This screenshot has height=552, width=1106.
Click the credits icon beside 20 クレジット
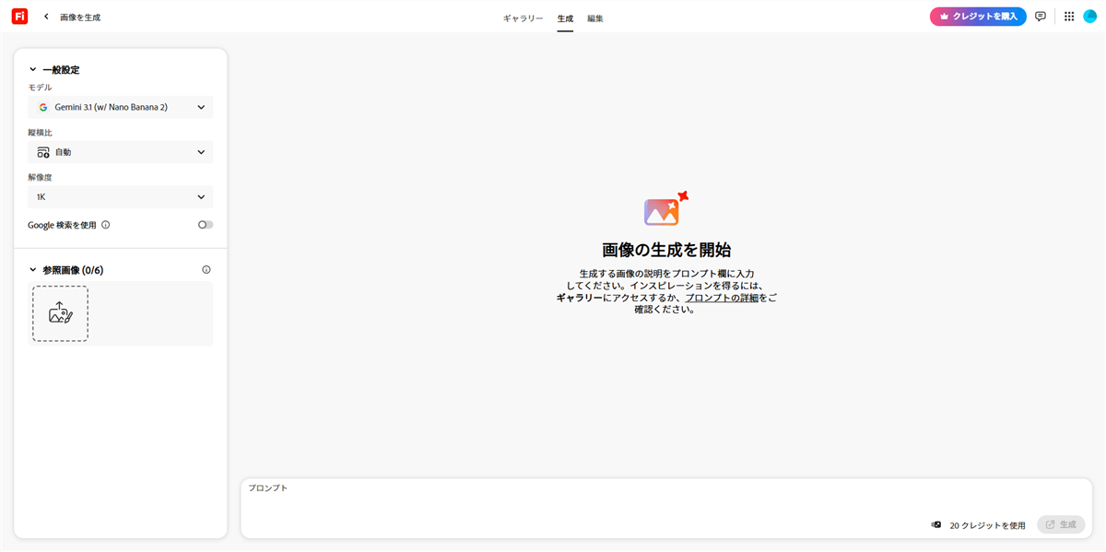936,524
